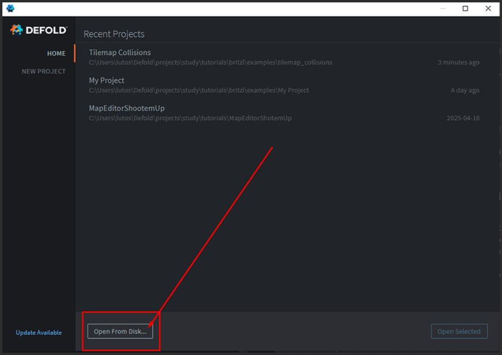Click the '3 minutes ago' timestamp
502x355 pixels.
tap(458, 62)
